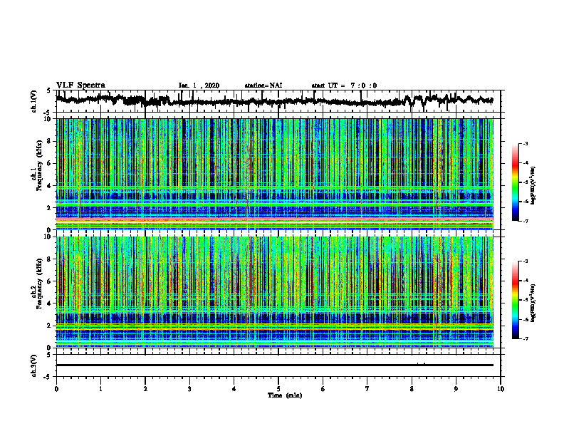Click "-7" on the ch.2 color scale

tap(526, 338)
